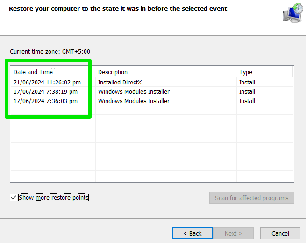Click Windows Modules Installer in the 7:36:03 row
Viewport: 306px width, 243px height.
pyautogui.click(x=134, y=101)
